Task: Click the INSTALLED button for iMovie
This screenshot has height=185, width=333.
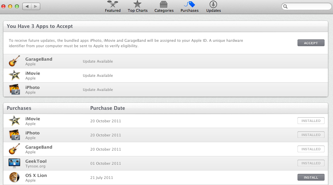Action: pyautogui.click(x=311, y=121)
